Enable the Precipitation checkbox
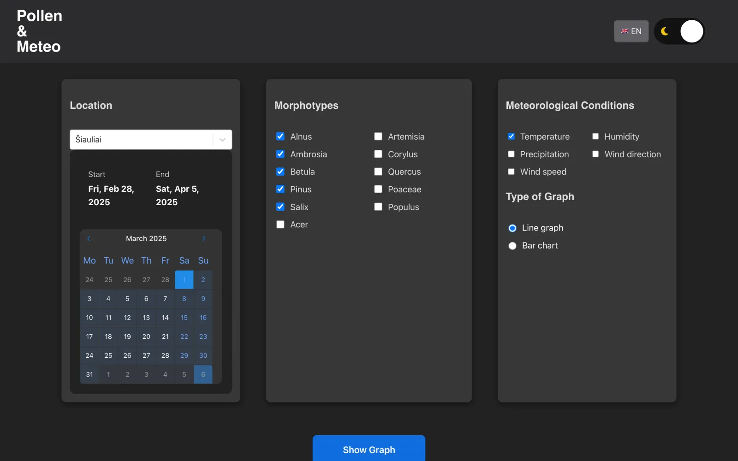This screenshot has width=738, height=461. (x=511, y=154)
